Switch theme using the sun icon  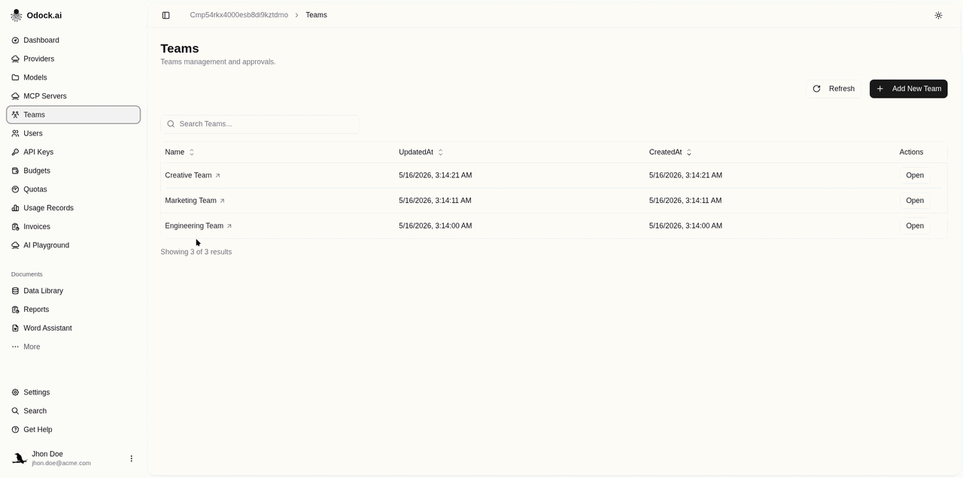[938, 15]
